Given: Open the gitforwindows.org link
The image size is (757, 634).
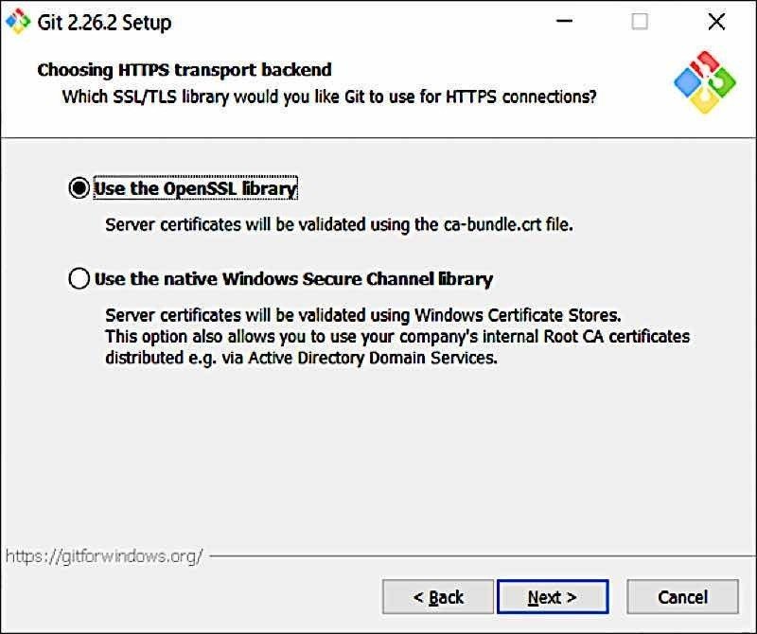Looking at the screenshot, I should pos(104,556).
